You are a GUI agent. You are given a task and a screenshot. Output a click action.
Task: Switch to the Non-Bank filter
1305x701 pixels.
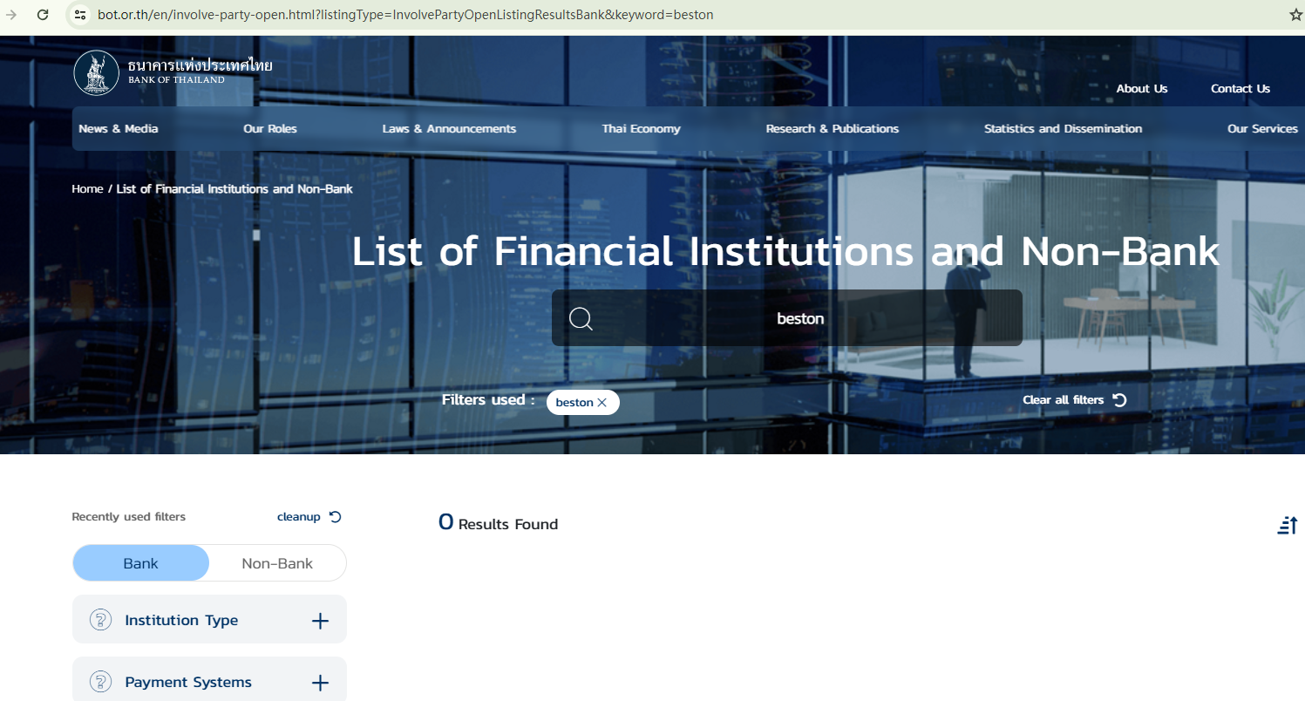(277, 563)
